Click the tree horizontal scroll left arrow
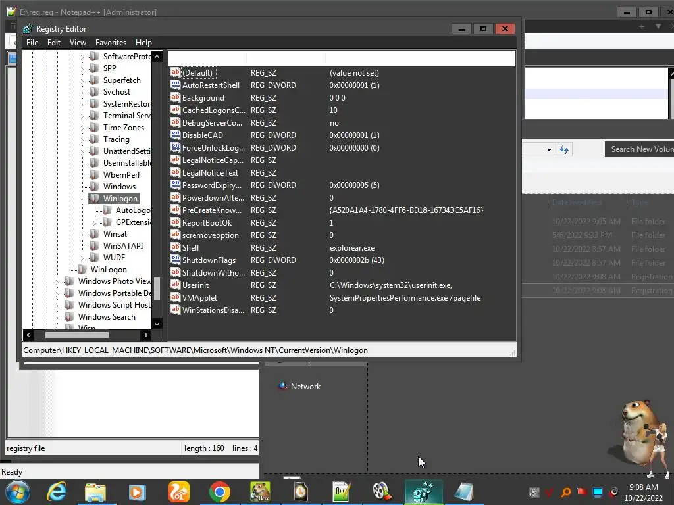Image resolution: width=674 pixels, height=505 pixels. pos(28,335)
